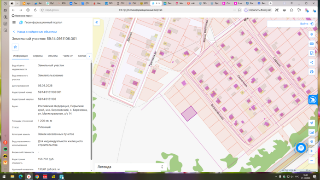Zoom out the map with minus
The width and height of the screenshot is (320, 180).
[311, 160]
